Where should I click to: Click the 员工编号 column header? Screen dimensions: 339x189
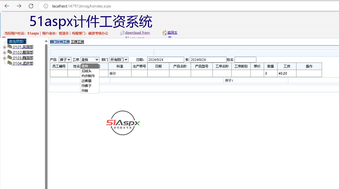59,66
